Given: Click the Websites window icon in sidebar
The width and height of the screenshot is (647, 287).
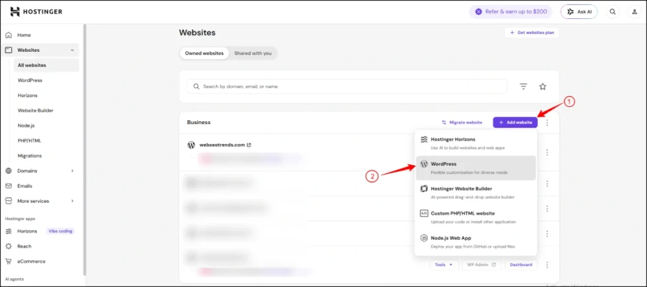Looking at the screenshot, I should 9,50.
